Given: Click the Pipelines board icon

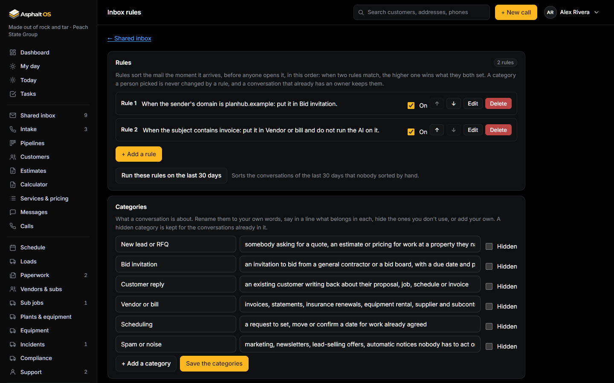Looking at the screenshot, I should (13, 143).
